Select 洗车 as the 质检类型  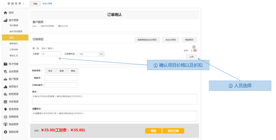point(50,71)
